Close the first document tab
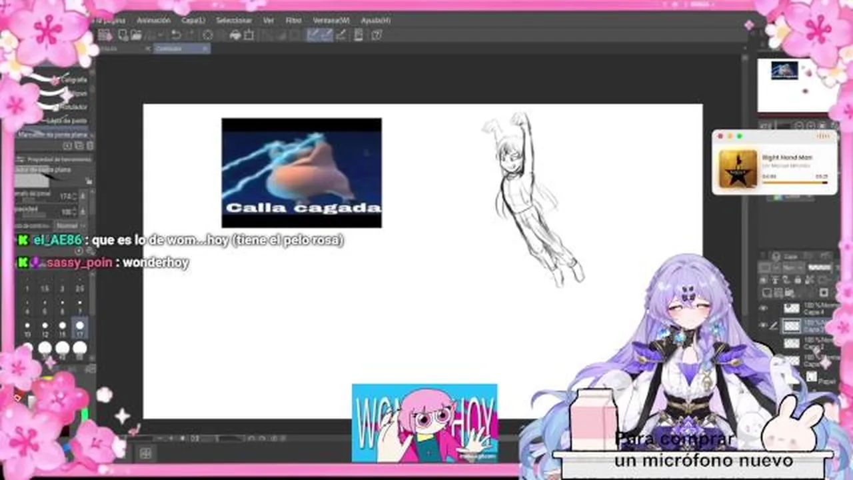853x480 pixels. [x=148, y=49]
